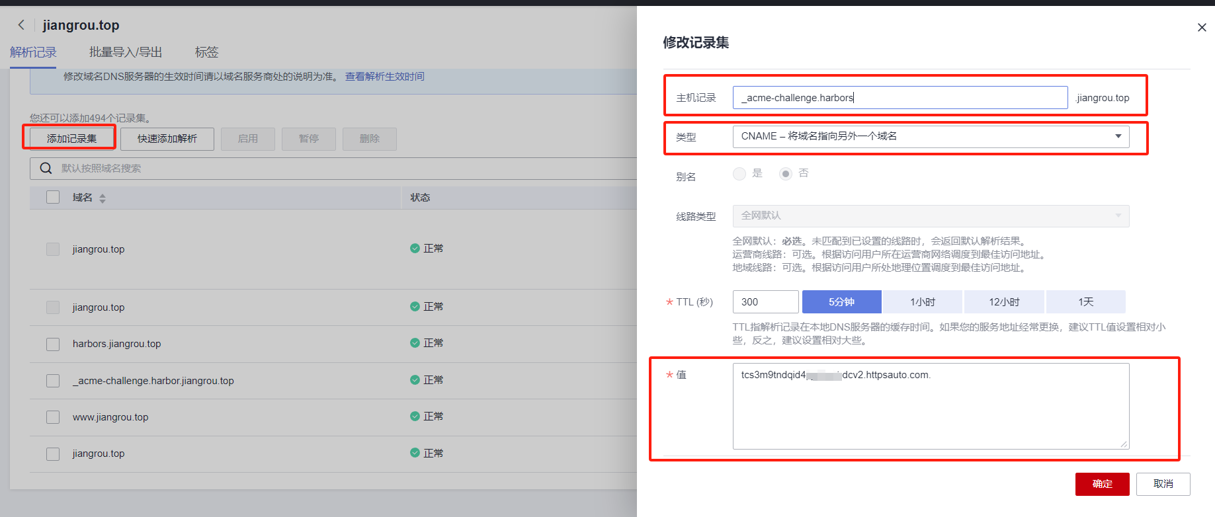Click 启用 button
Viewport: 1215px width, 517px height.
click(x=248, y=139)
